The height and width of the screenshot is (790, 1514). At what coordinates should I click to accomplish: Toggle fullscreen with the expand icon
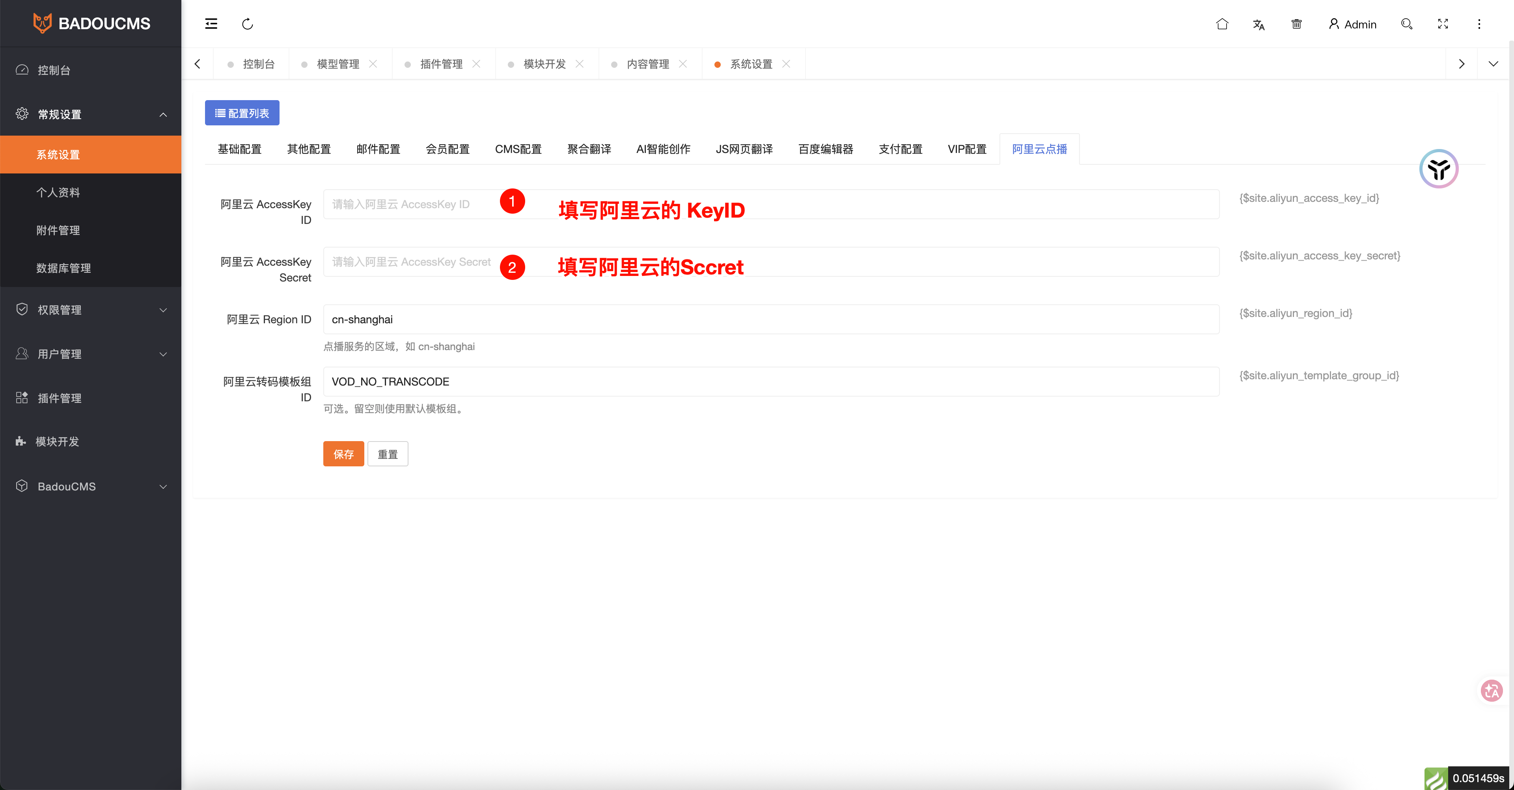click(1443, 24)
